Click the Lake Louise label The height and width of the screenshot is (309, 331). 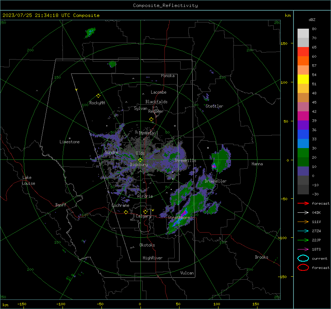[x=28, y=180]
